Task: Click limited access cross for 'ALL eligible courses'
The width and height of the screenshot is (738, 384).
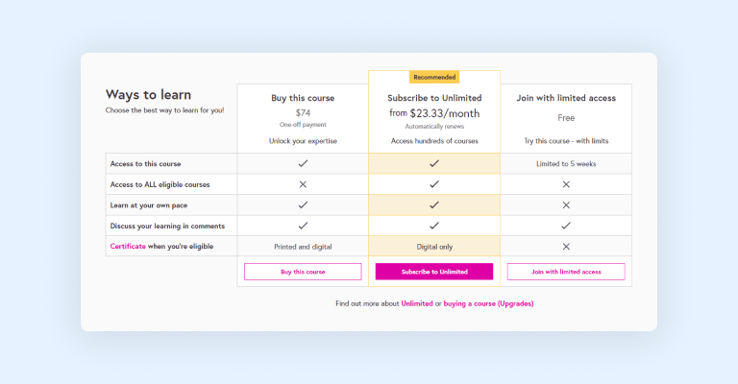Action: point(566,184)
